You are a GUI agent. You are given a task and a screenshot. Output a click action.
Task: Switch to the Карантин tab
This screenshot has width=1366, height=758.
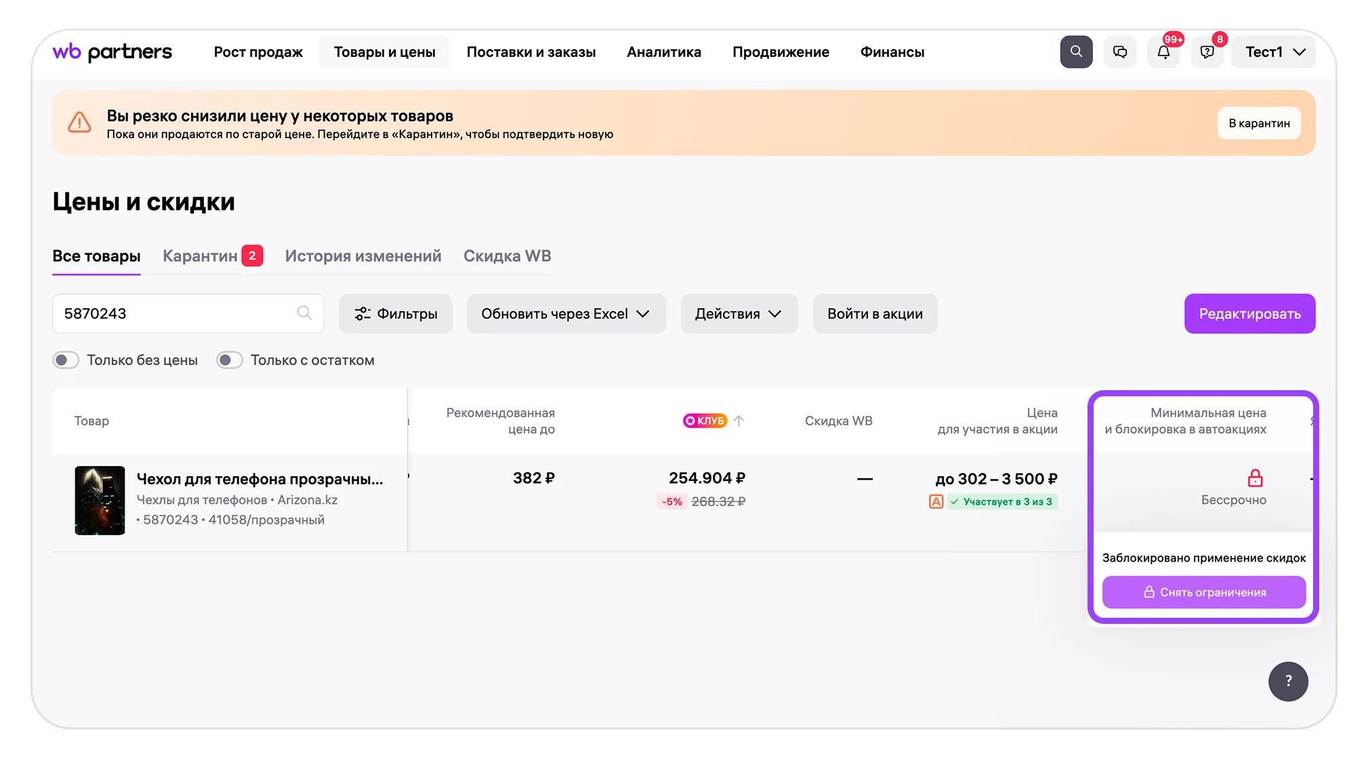pos(212,256)
